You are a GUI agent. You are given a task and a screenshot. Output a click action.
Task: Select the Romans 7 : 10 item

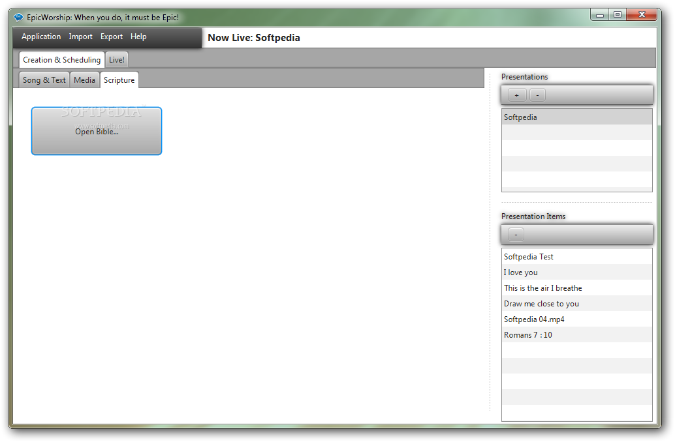(x=577, y=334)
